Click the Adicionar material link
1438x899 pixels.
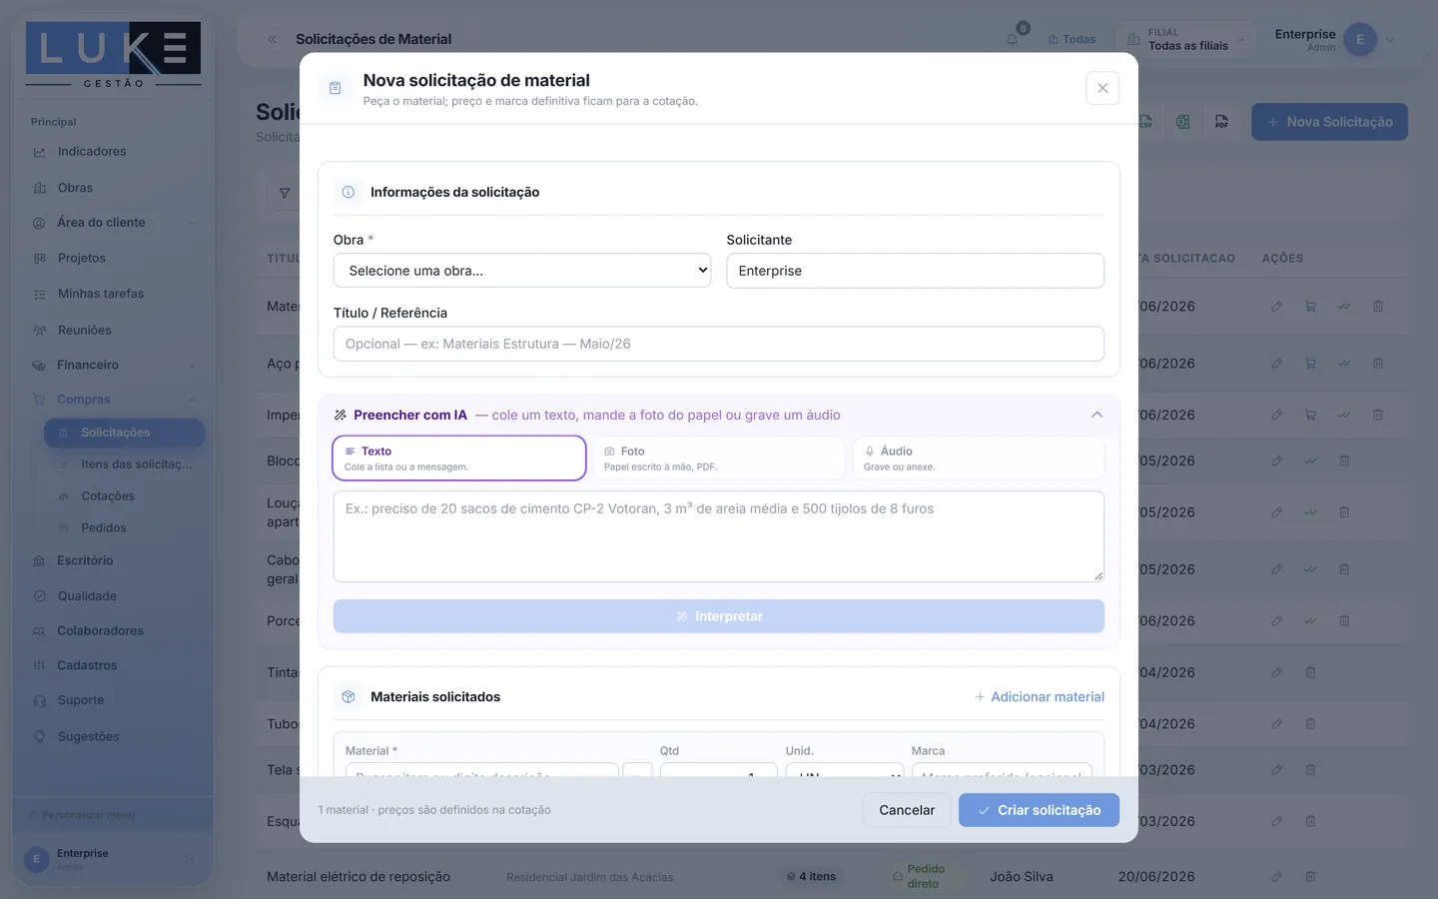(1040, 697)
